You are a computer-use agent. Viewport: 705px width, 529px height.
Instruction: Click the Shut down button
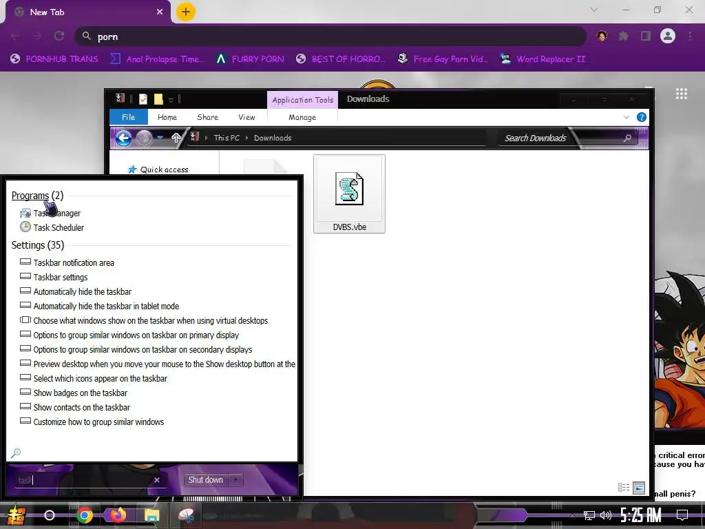(x=205, y=479)
